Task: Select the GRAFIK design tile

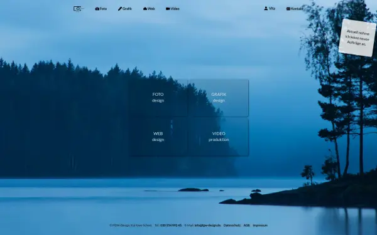Action: [x=219, y=98]
